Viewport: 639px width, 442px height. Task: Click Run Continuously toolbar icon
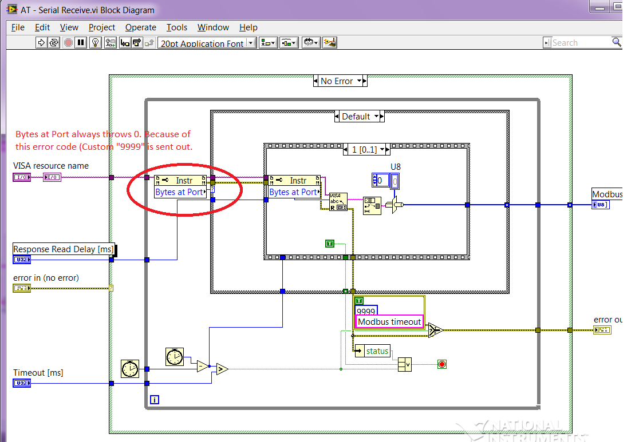[x=54, y=43]
